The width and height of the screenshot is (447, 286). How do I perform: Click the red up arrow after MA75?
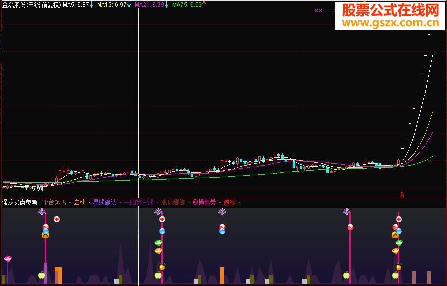tap(204, 4)
